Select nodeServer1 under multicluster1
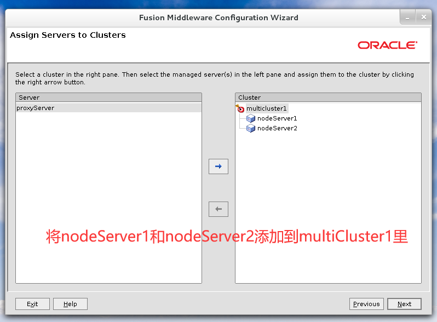The height and width of the screenshot is (322, 437). point(277,118)
